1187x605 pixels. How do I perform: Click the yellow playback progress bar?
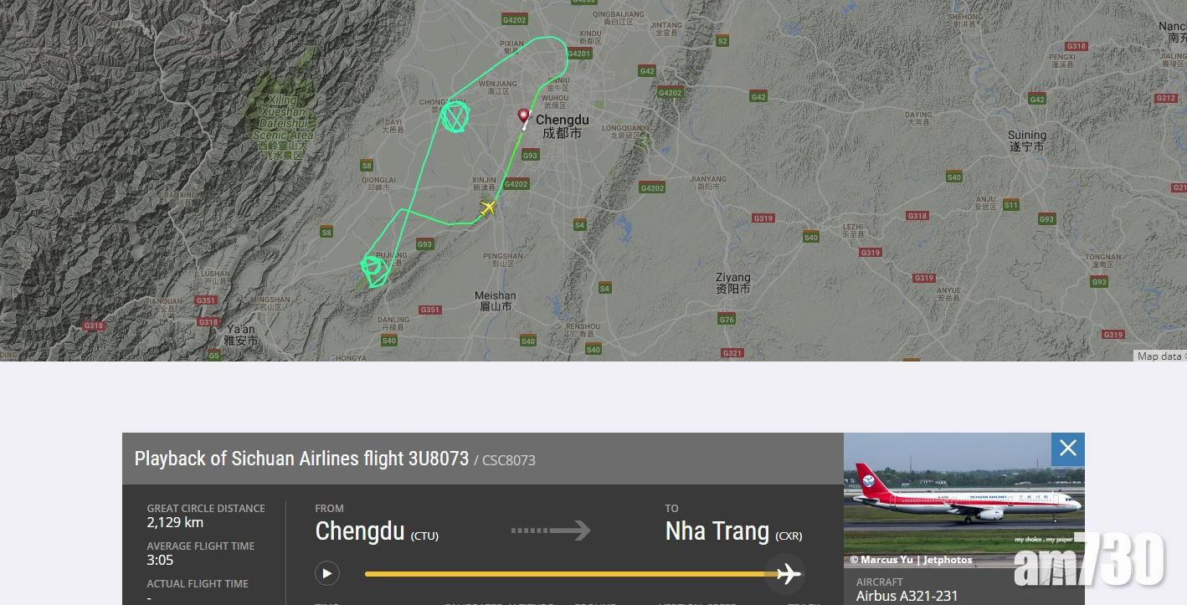(x=571, y=574)
